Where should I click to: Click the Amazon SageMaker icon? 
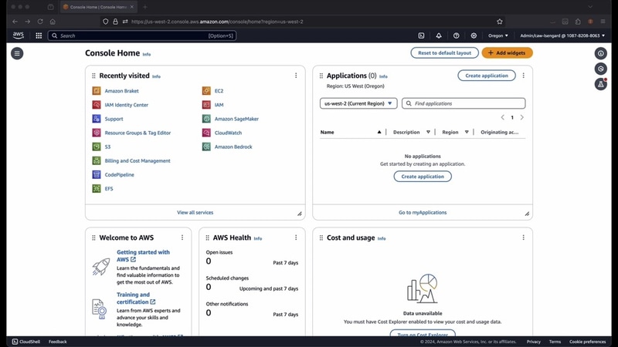(x=206, y=119)
